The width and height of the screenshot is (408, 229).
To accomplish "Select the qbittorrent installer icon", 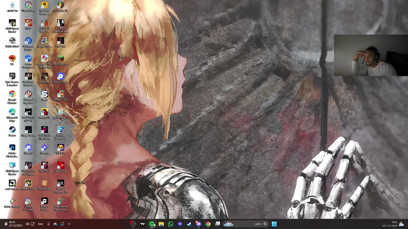I will [x=61, y=114].
